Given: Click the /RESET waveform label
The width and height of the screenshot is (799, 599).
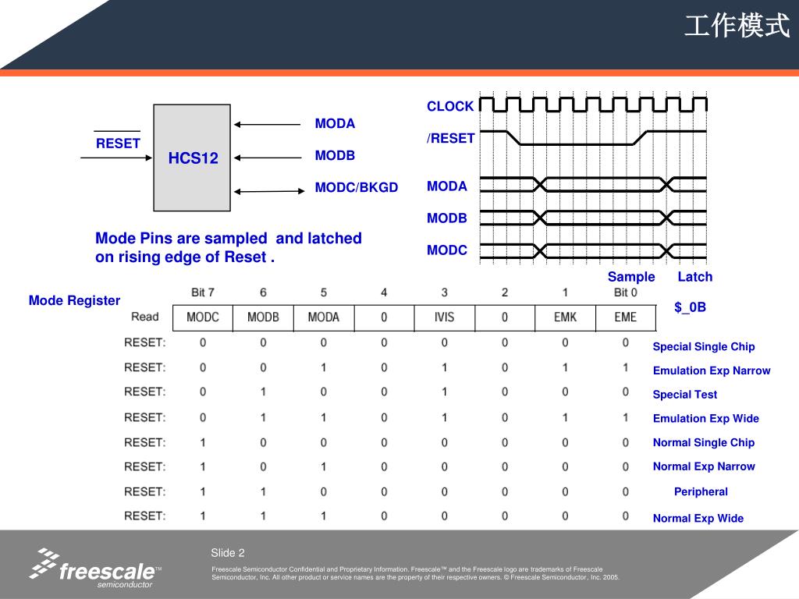Looking at the screenshot, I should pyautogui.click(x=450, y=139).
